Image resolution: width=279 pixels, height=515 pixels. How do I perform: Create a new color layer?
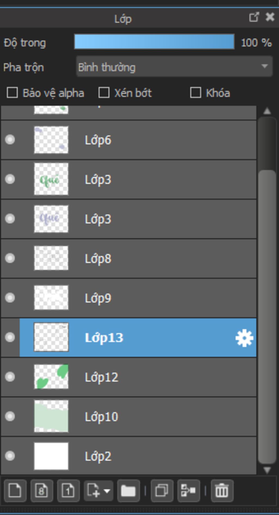(x=15, y=491)
